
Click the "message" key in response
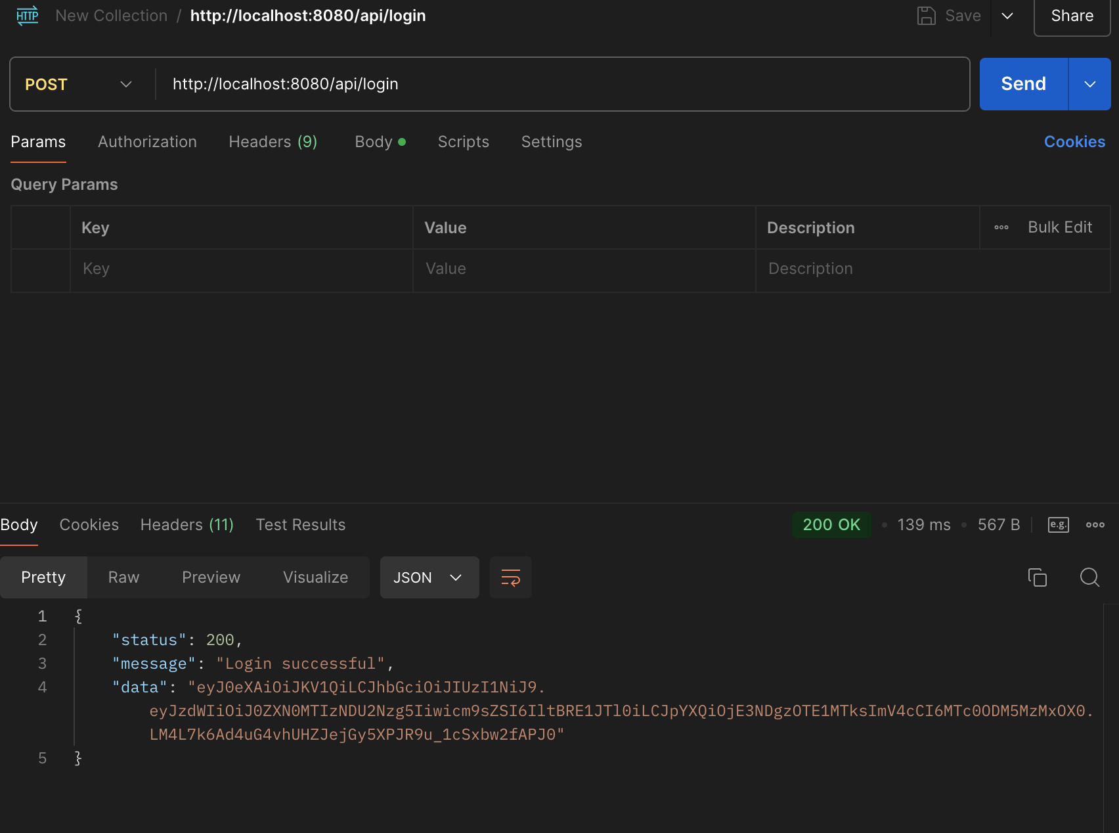154,664
